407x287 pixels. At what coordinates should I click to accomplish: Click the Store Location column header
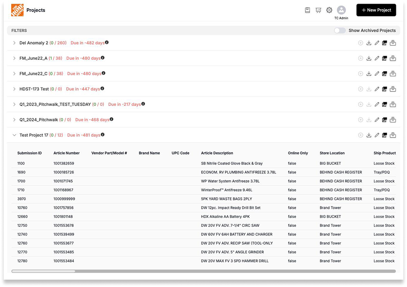click(x=332, y=153)
